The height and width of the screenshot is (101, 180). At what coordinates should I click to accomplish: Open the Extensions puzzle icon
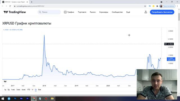[x=157, y=6]
